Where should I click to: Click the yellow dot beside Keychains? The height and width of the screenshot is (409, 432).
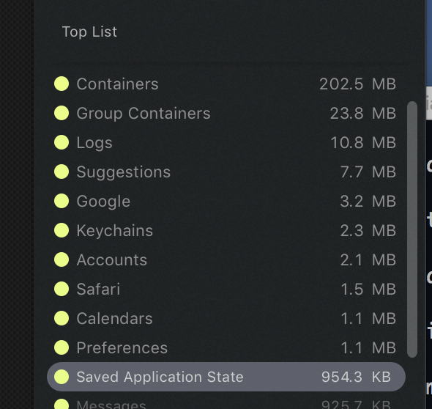[x=62, y=230]
